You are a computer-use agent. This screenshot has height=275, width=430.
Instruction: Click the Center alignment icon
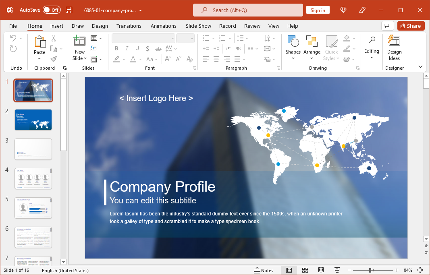pos(216,59)
